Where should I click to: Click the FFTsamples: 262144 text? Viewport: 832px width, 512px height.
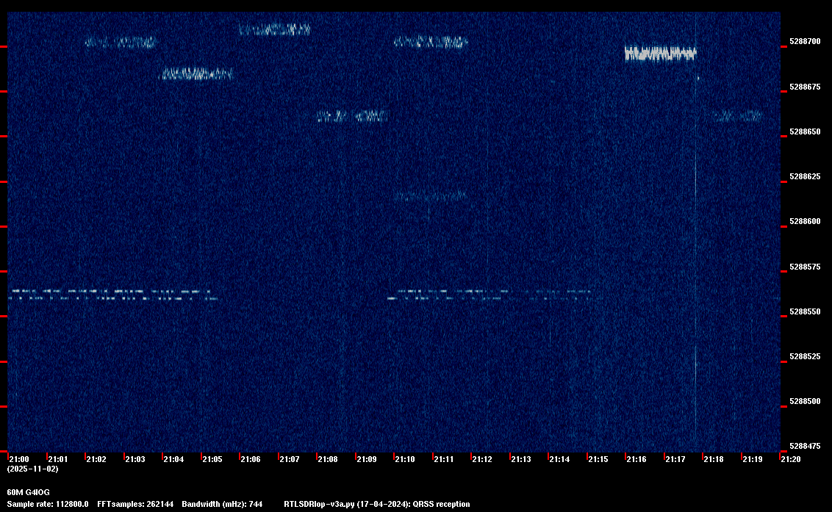[x=135, y=504]
